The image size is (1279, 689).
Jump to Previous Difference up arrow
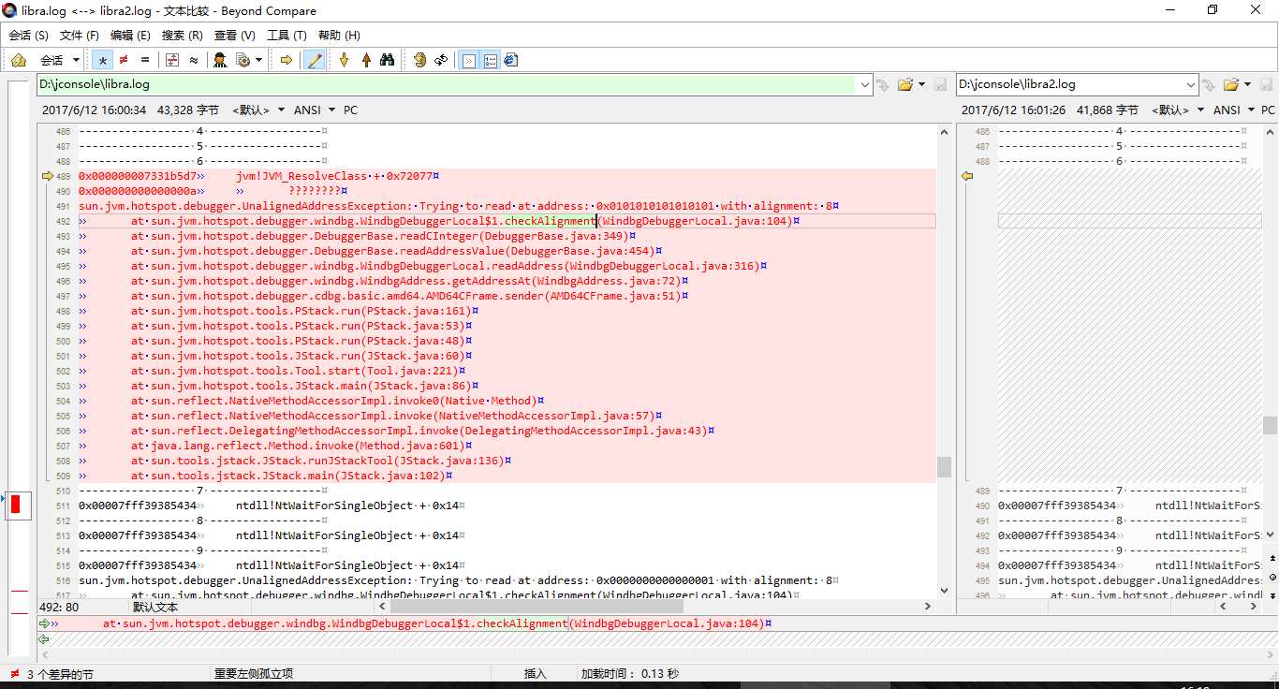coord(366,60)
